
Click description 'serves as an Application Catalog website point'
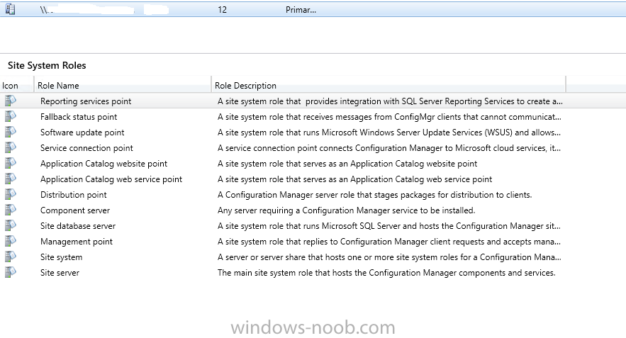(347, 164)
